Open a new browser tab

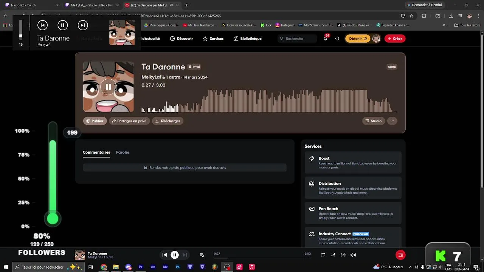click(186, 5)
